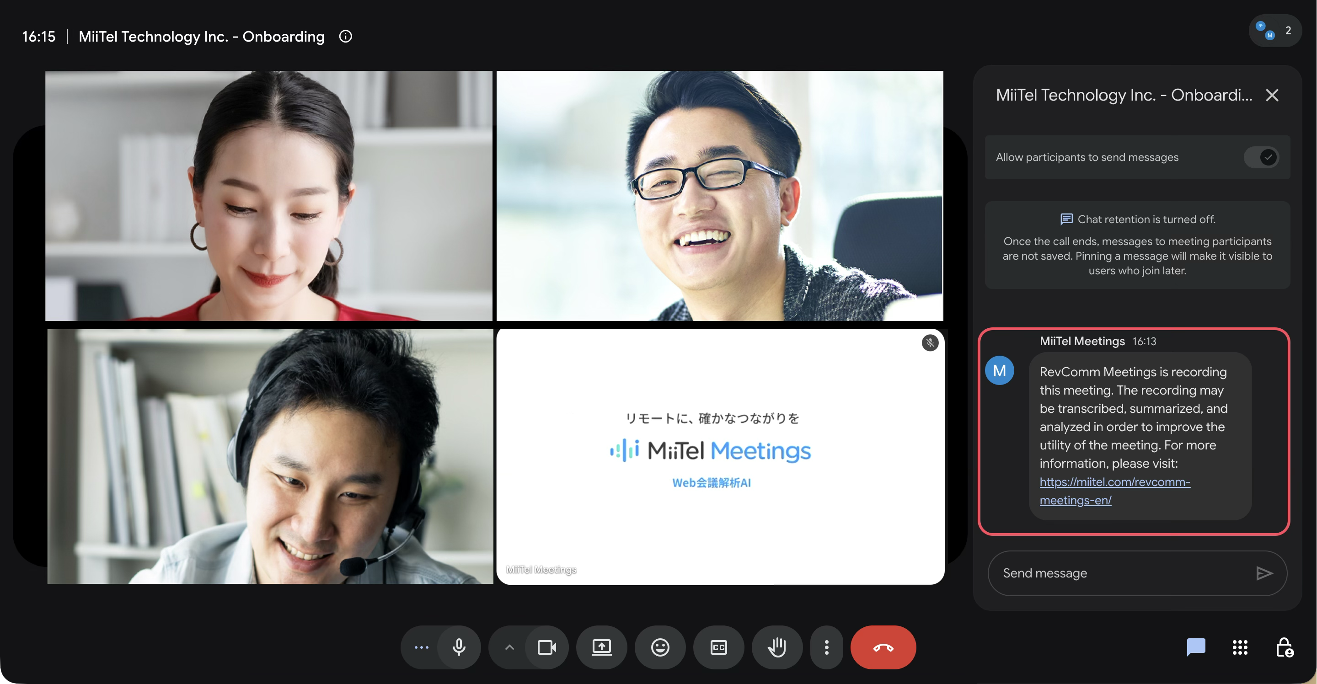Show meeting details info icon
This screenshot has width=1317, height=684.
[346, 36]
